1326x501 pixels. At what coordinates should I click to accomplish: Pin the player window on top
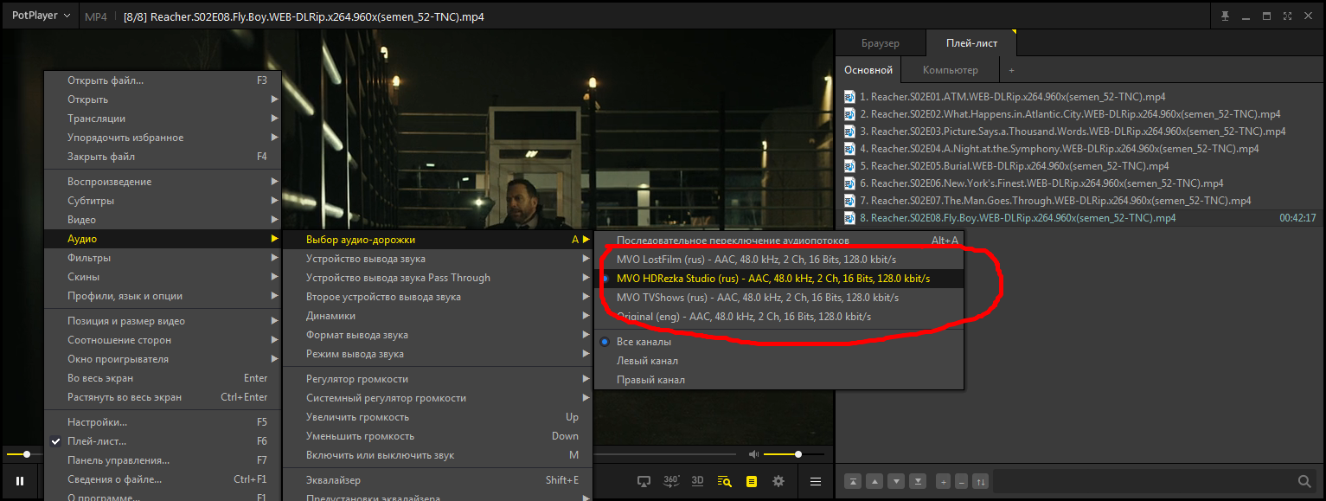tap(1225, 16)
